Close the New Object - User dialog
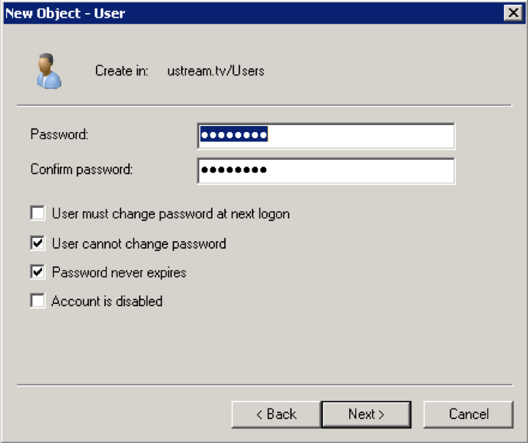This screenshot has width=528, height=443. click(x=513, y=13)
